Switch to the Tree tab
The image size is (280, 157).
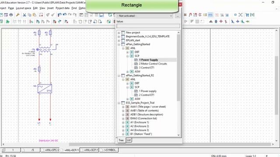pyautogui.click(x=121, y=140)
